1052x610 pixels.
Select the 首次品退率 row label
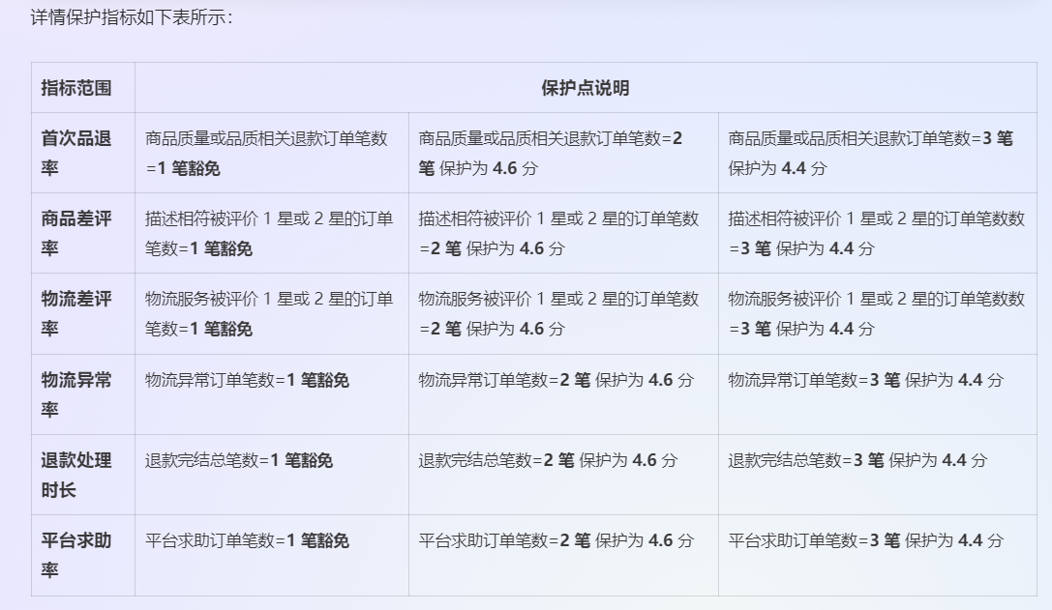point(75,153)
